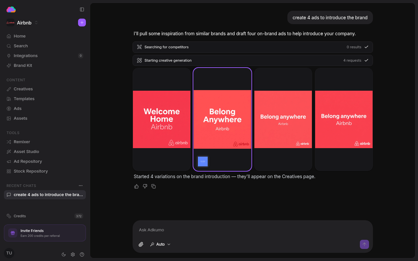Click thumbs down on response
The height and width of the screenshot is (261, 418).
pyautogui.click(x=145, y=186)
